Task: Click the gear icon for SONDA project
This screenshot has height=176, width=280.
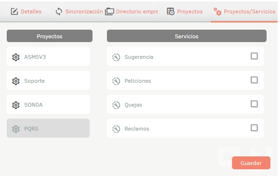Action: [16, 105]
